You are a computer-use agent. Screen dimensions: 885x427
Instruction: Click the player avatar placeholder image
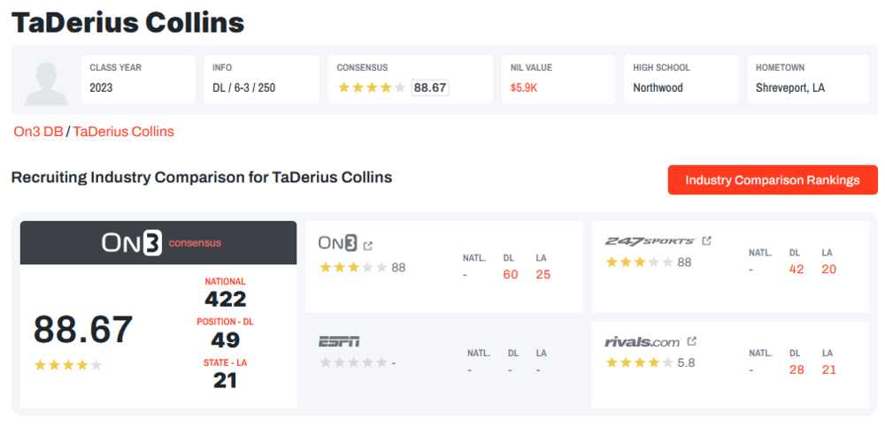47,82
